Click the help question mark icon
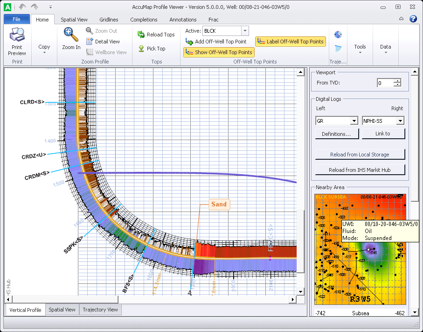The width and height of the screenshot is (423, 332). (x=413, y=19)
